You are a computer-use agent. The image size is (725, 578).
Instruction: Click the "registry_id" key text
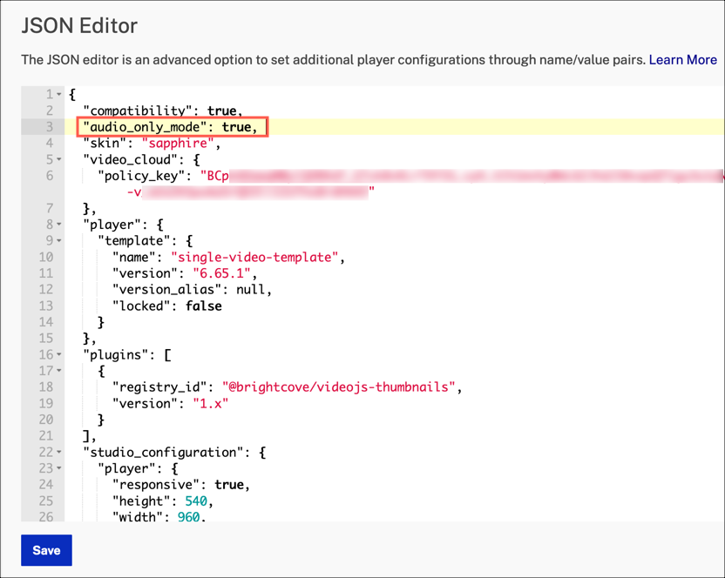click(159, 387)
